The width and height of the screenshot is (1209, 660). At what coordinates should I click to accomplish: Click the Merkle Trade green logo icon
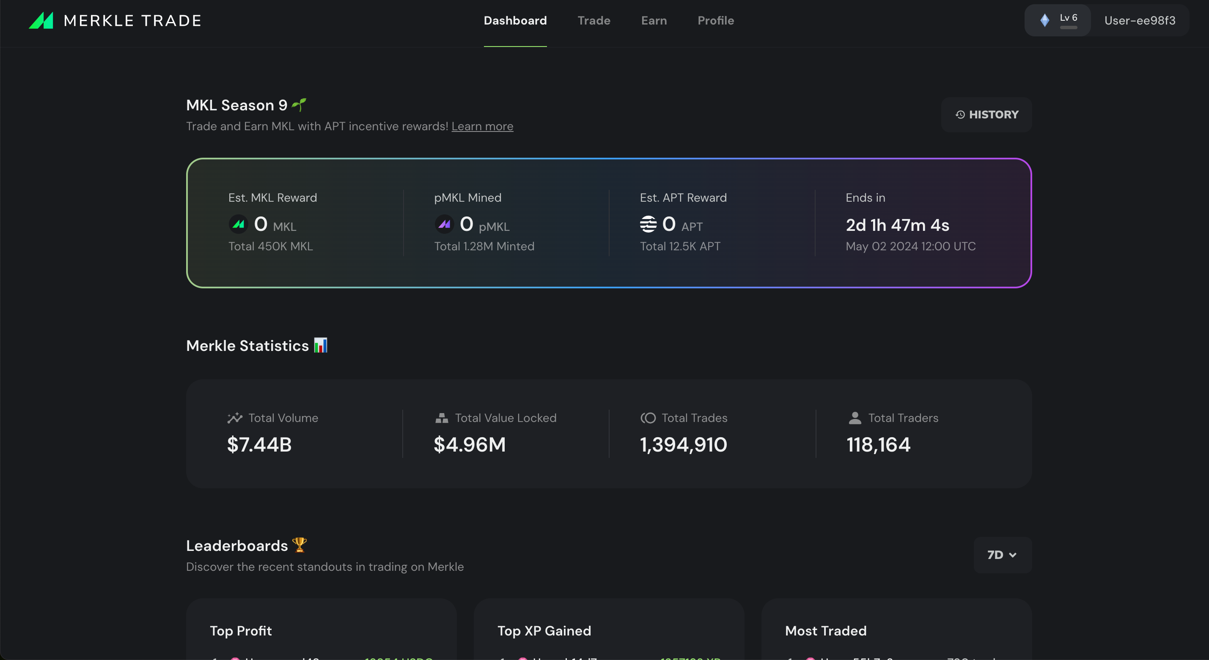[x=41, y=21]
